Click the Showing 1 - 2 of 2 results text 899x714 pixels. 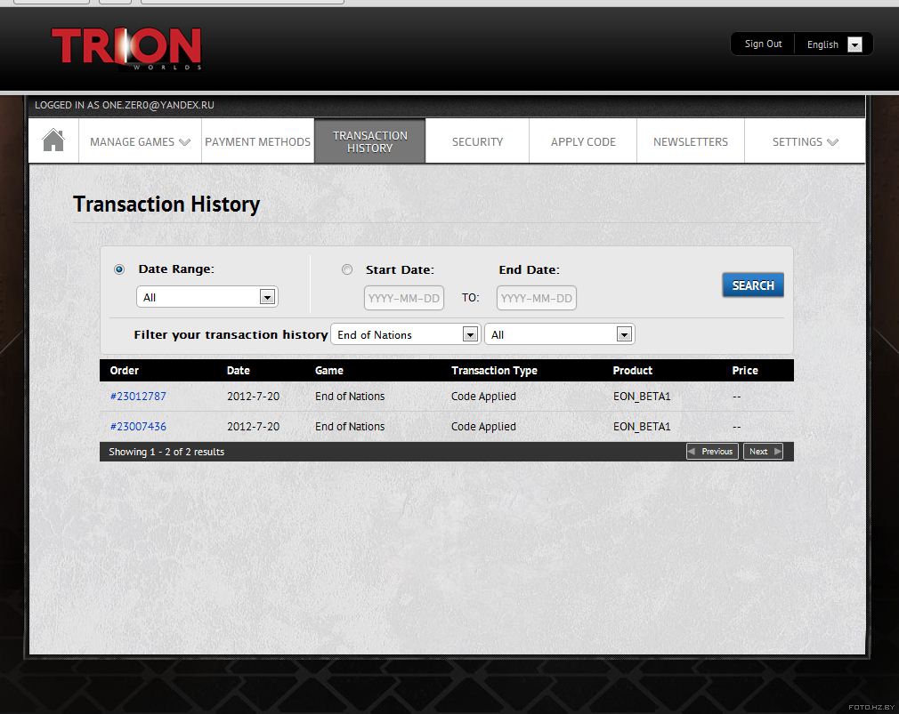(x=166, y=452)
